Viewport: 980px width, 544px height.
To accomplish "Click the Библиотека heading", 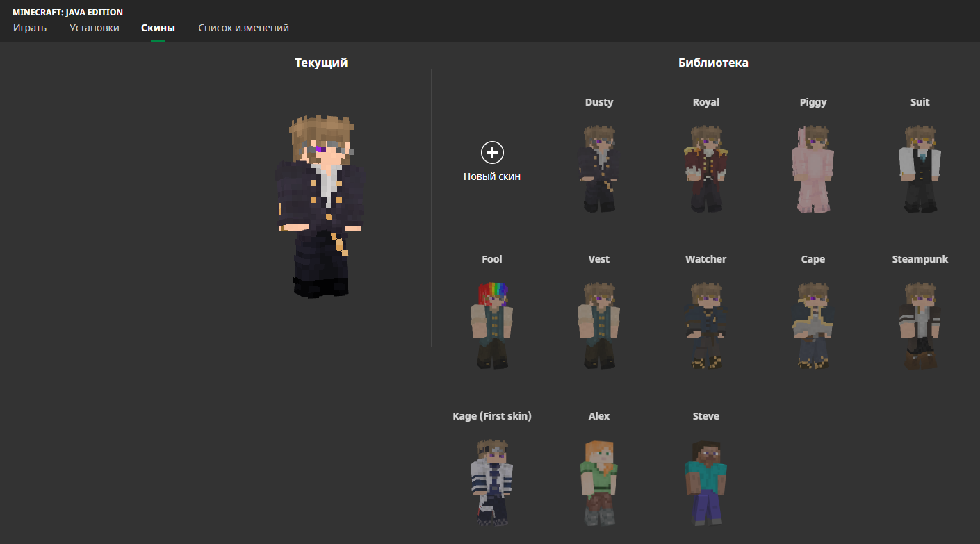I will pyautogui.click(x=713, y=63).
